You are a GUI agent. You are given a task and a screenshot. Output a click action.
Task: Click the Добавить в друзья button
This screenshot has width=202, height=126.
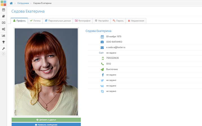click(46, 120)
